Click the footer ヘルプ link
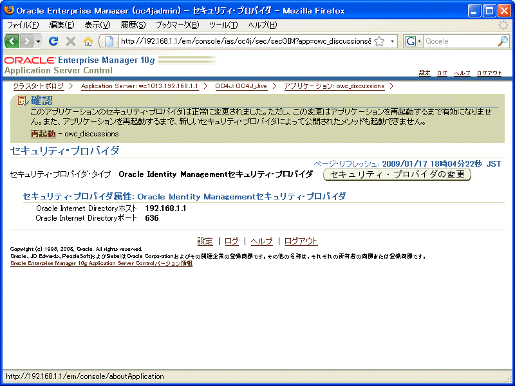 262,241
